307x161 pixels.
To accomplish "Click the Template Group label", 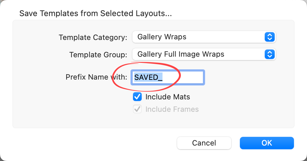I will pos(98,55).
